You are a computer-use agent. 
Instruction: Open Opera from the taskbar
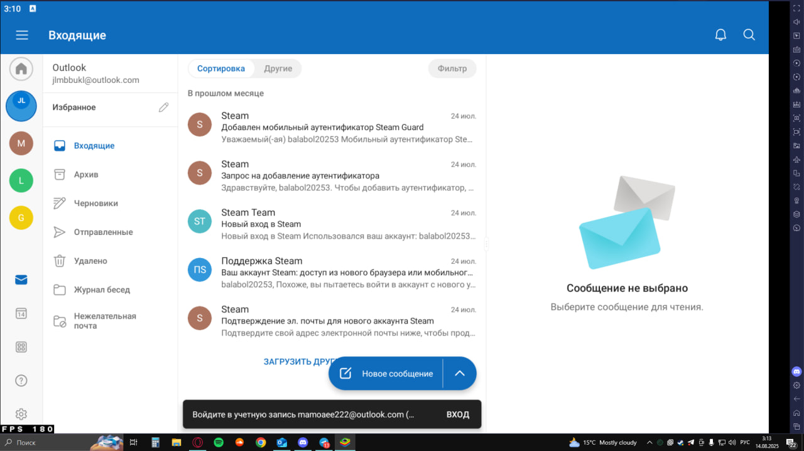click(x=197, y=443)
